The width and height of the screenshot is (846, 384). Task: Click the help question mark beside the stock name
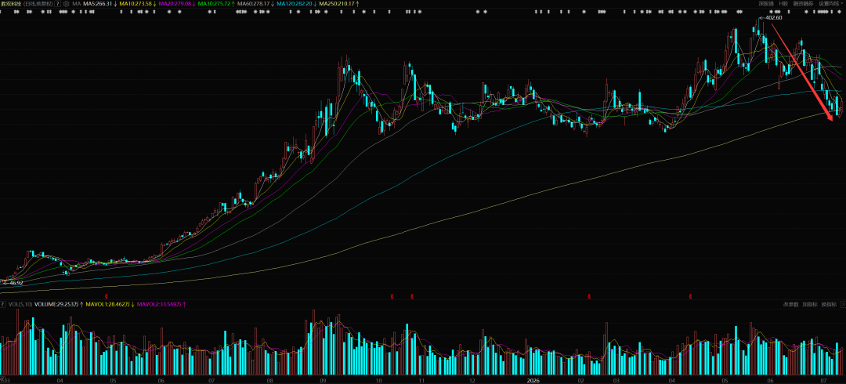58,3
